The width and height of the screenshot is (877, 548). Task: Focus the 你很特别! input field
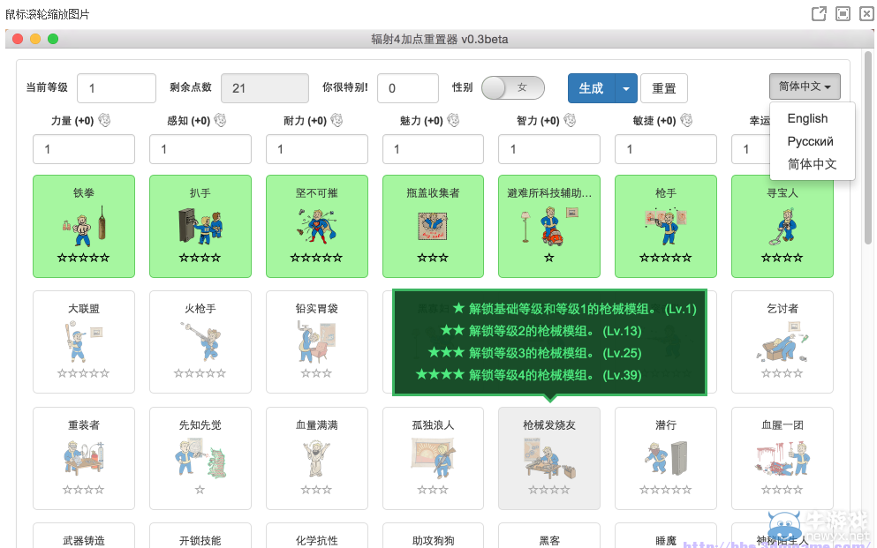pos(408,88)
